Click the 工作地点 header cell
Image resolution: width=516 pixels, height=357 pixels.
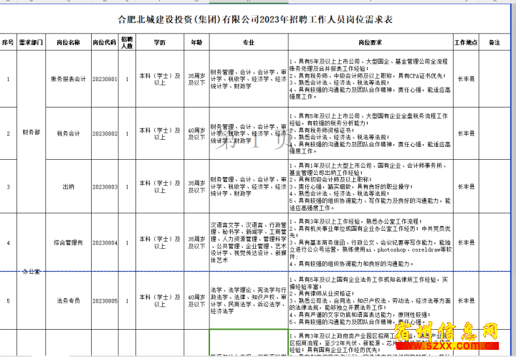pyautogui.click(x=466, y=42)
